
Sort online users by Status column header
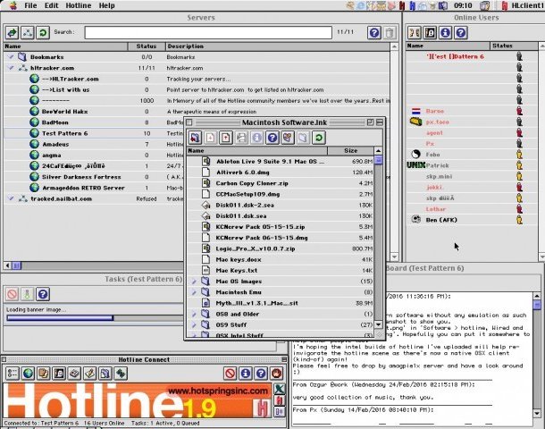[x=514, y=46]
